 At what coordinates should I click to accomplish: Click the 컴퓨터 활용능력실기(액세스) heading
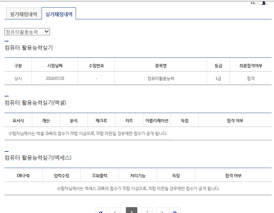38,158
